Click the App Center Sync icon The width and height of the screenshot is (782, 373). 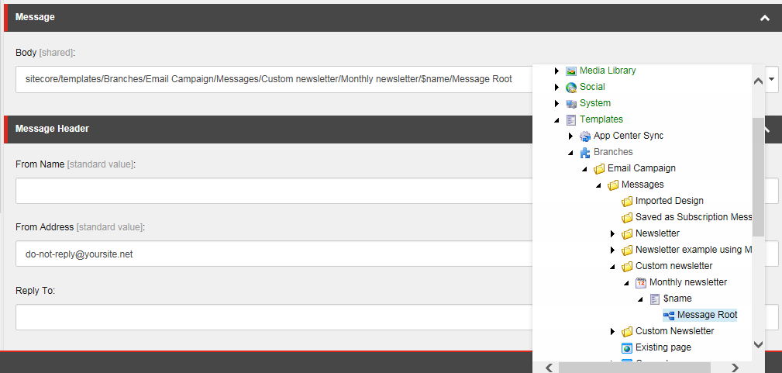click(585, 136)
